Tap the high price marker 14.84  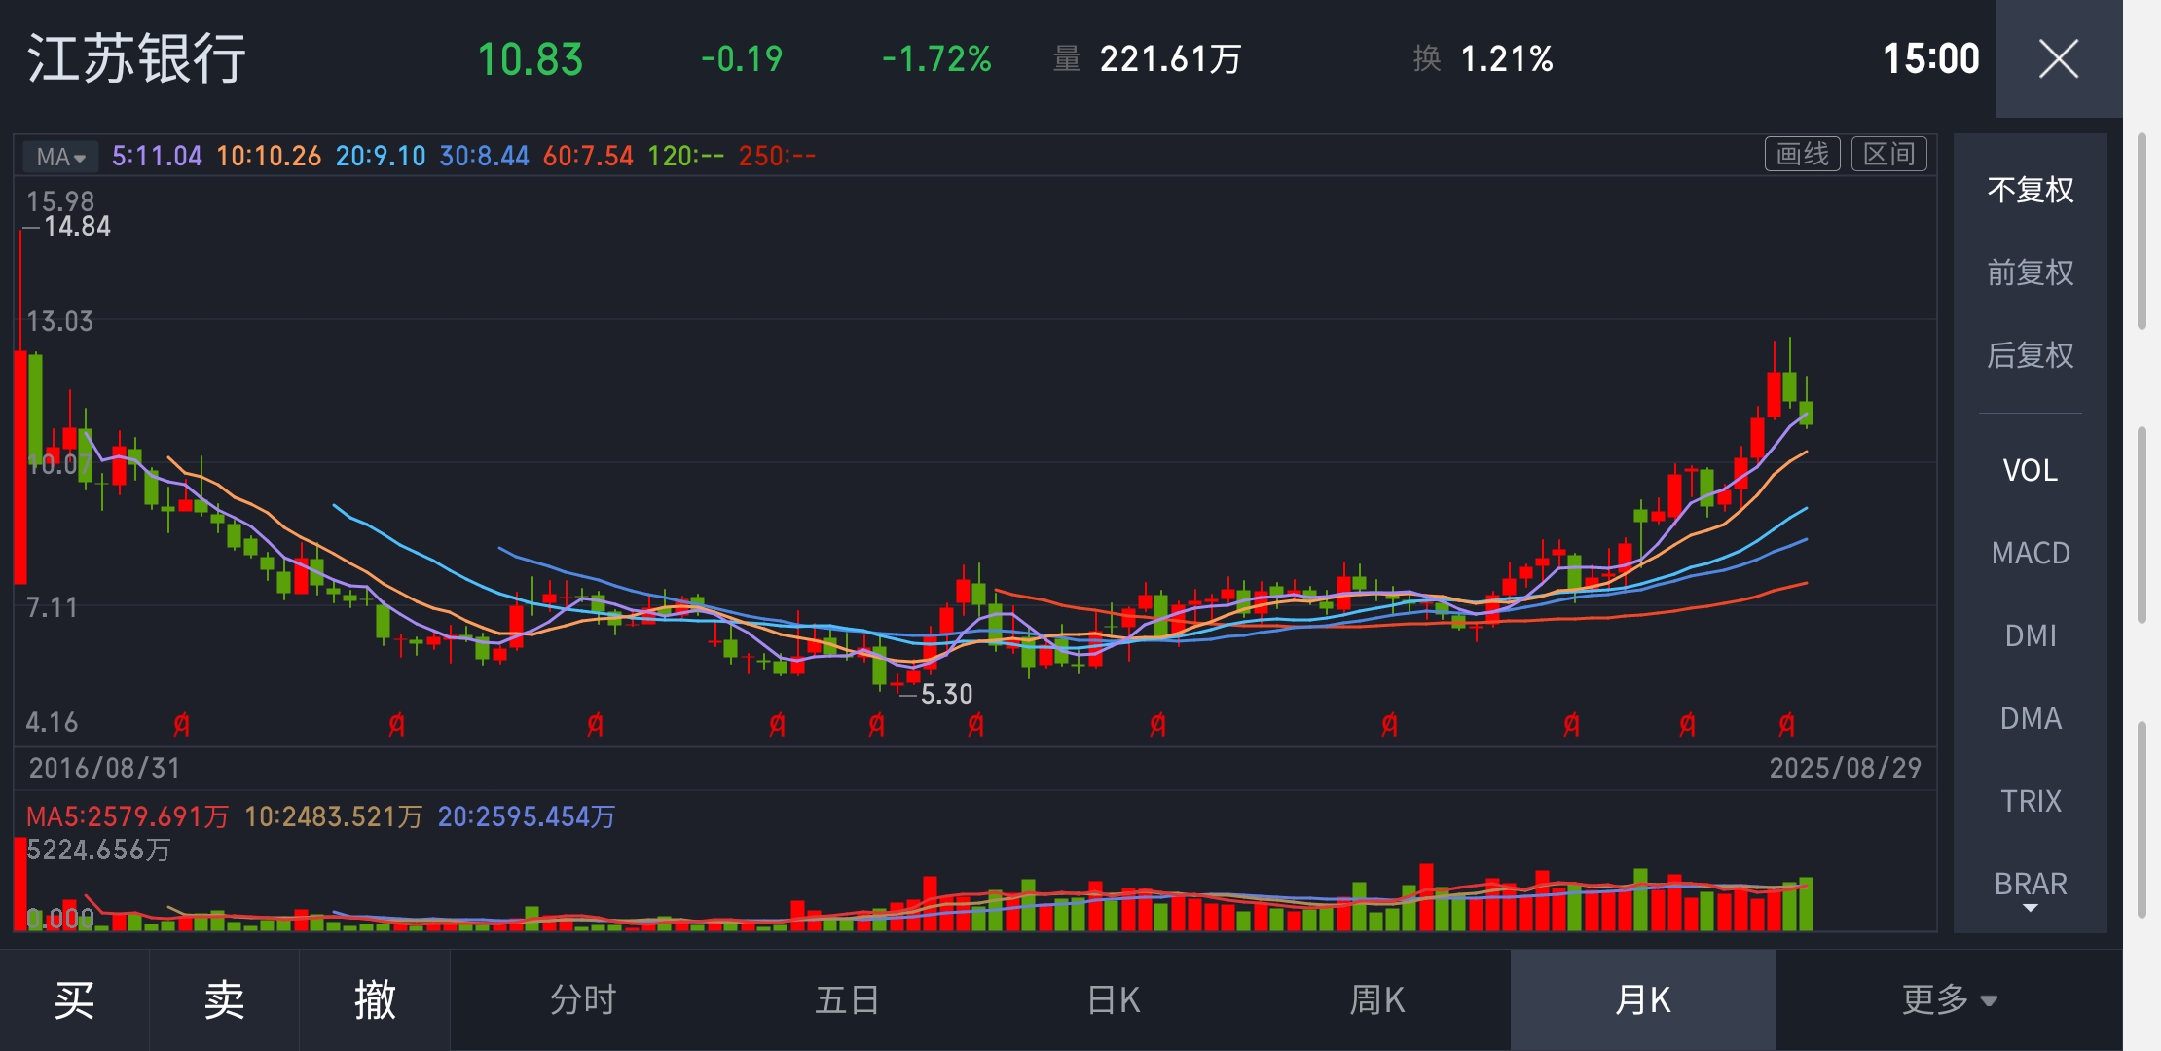coord(77,227)
